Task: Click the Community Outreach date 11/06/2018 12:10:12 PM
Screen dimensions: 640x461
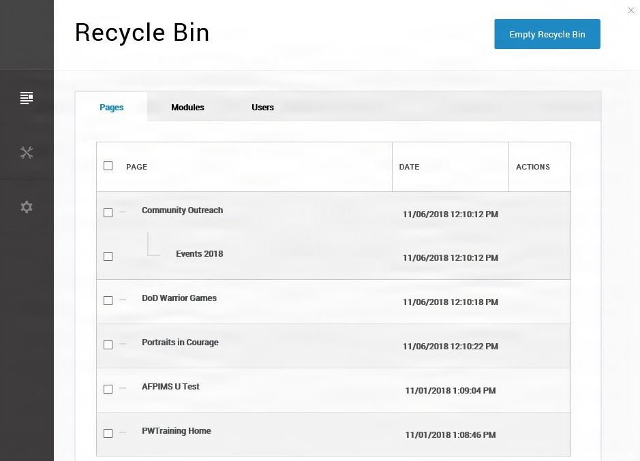Action: (x=451, y=214)
